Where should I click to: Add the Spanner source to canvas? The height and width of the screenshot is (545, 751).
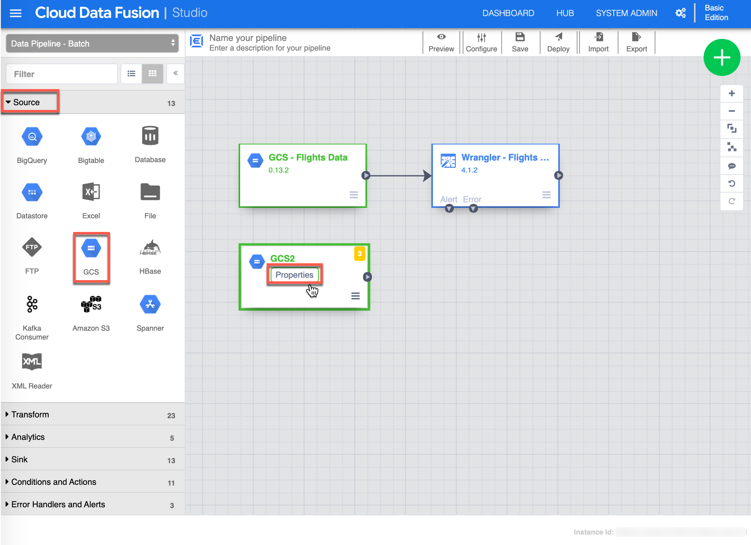(150, 305)
